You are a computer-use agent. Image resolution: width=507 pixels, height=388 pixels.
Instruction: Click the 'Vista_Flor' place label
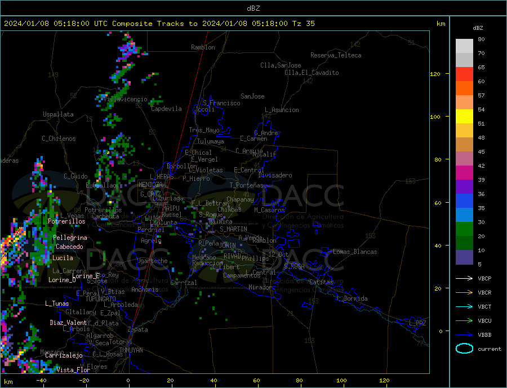(x=73, y=370)
